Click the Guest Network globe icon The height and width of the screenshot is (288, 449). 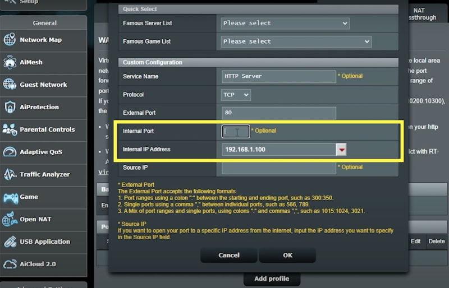pyautogui.click(x=10, y=85)
